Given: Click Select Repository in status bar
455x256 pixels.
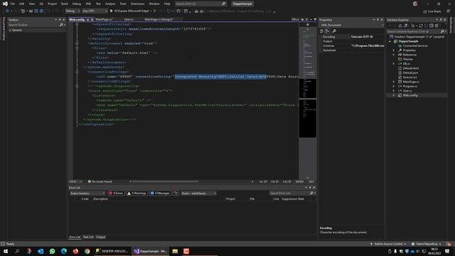Looking at the screenshot, I should (x=427, y=244).
